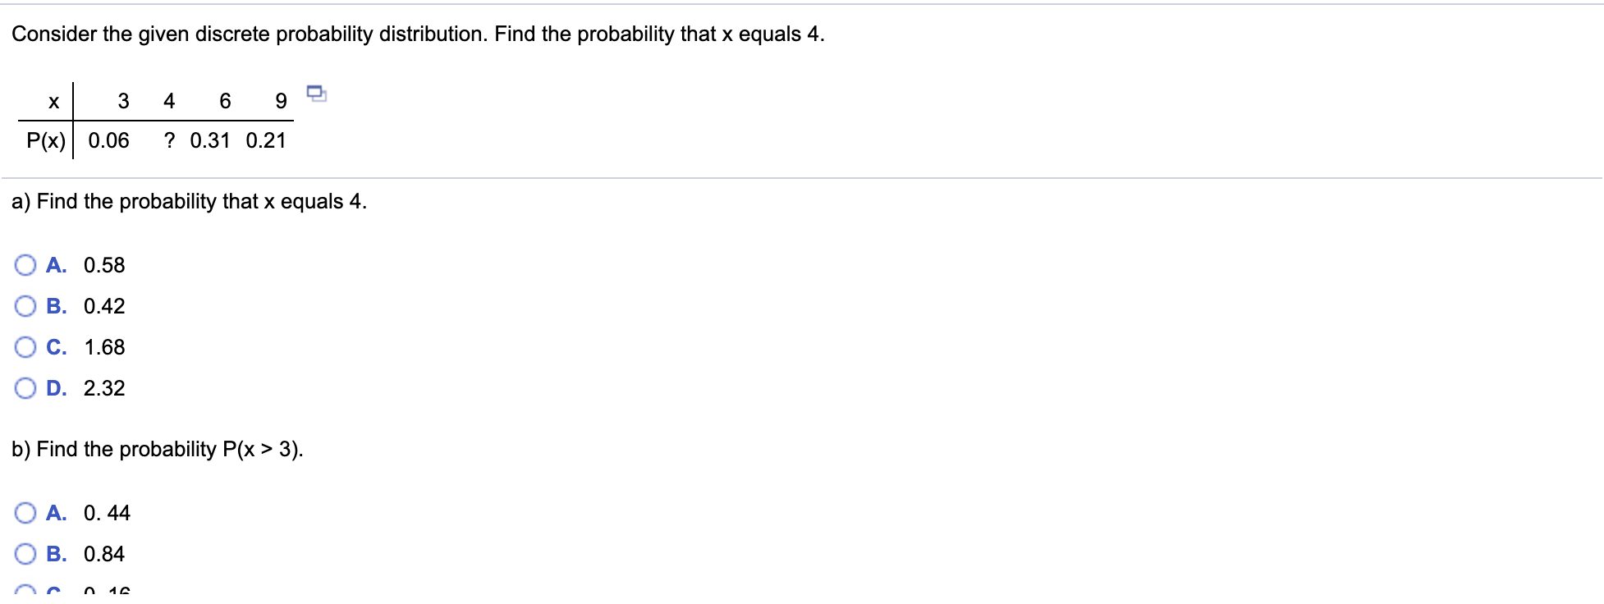Click the value 0.21 in the table
The image size is (1604, 604).
coord(265,140)
